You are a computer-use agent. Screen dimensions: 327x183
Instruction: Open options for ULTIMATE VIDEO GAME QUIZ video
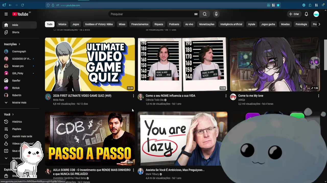133,96
